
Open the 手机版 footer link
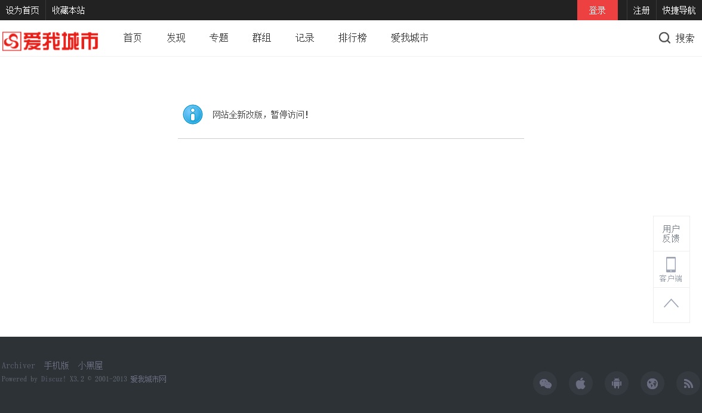(x=56, y=366)
